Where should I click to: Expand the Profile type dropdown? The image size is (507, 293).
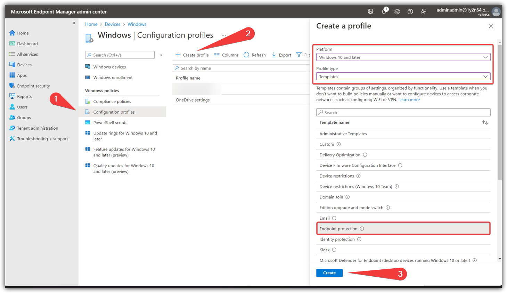(403, 76)
